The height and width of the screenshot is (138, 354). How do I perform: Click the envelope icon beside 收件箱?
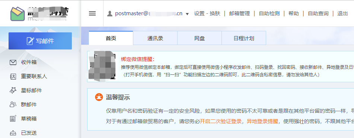pyautogui.click(x=13, y=62)
